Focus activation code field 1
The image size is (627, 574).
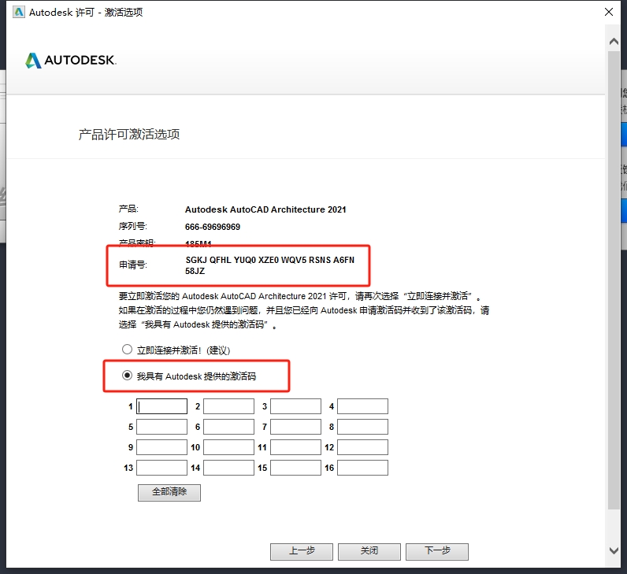[161, 406]
